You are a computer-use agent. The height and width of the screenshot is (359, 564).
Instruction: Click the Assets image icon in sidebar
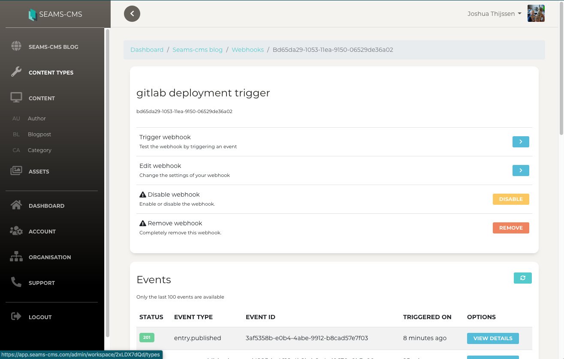(16, 171)
